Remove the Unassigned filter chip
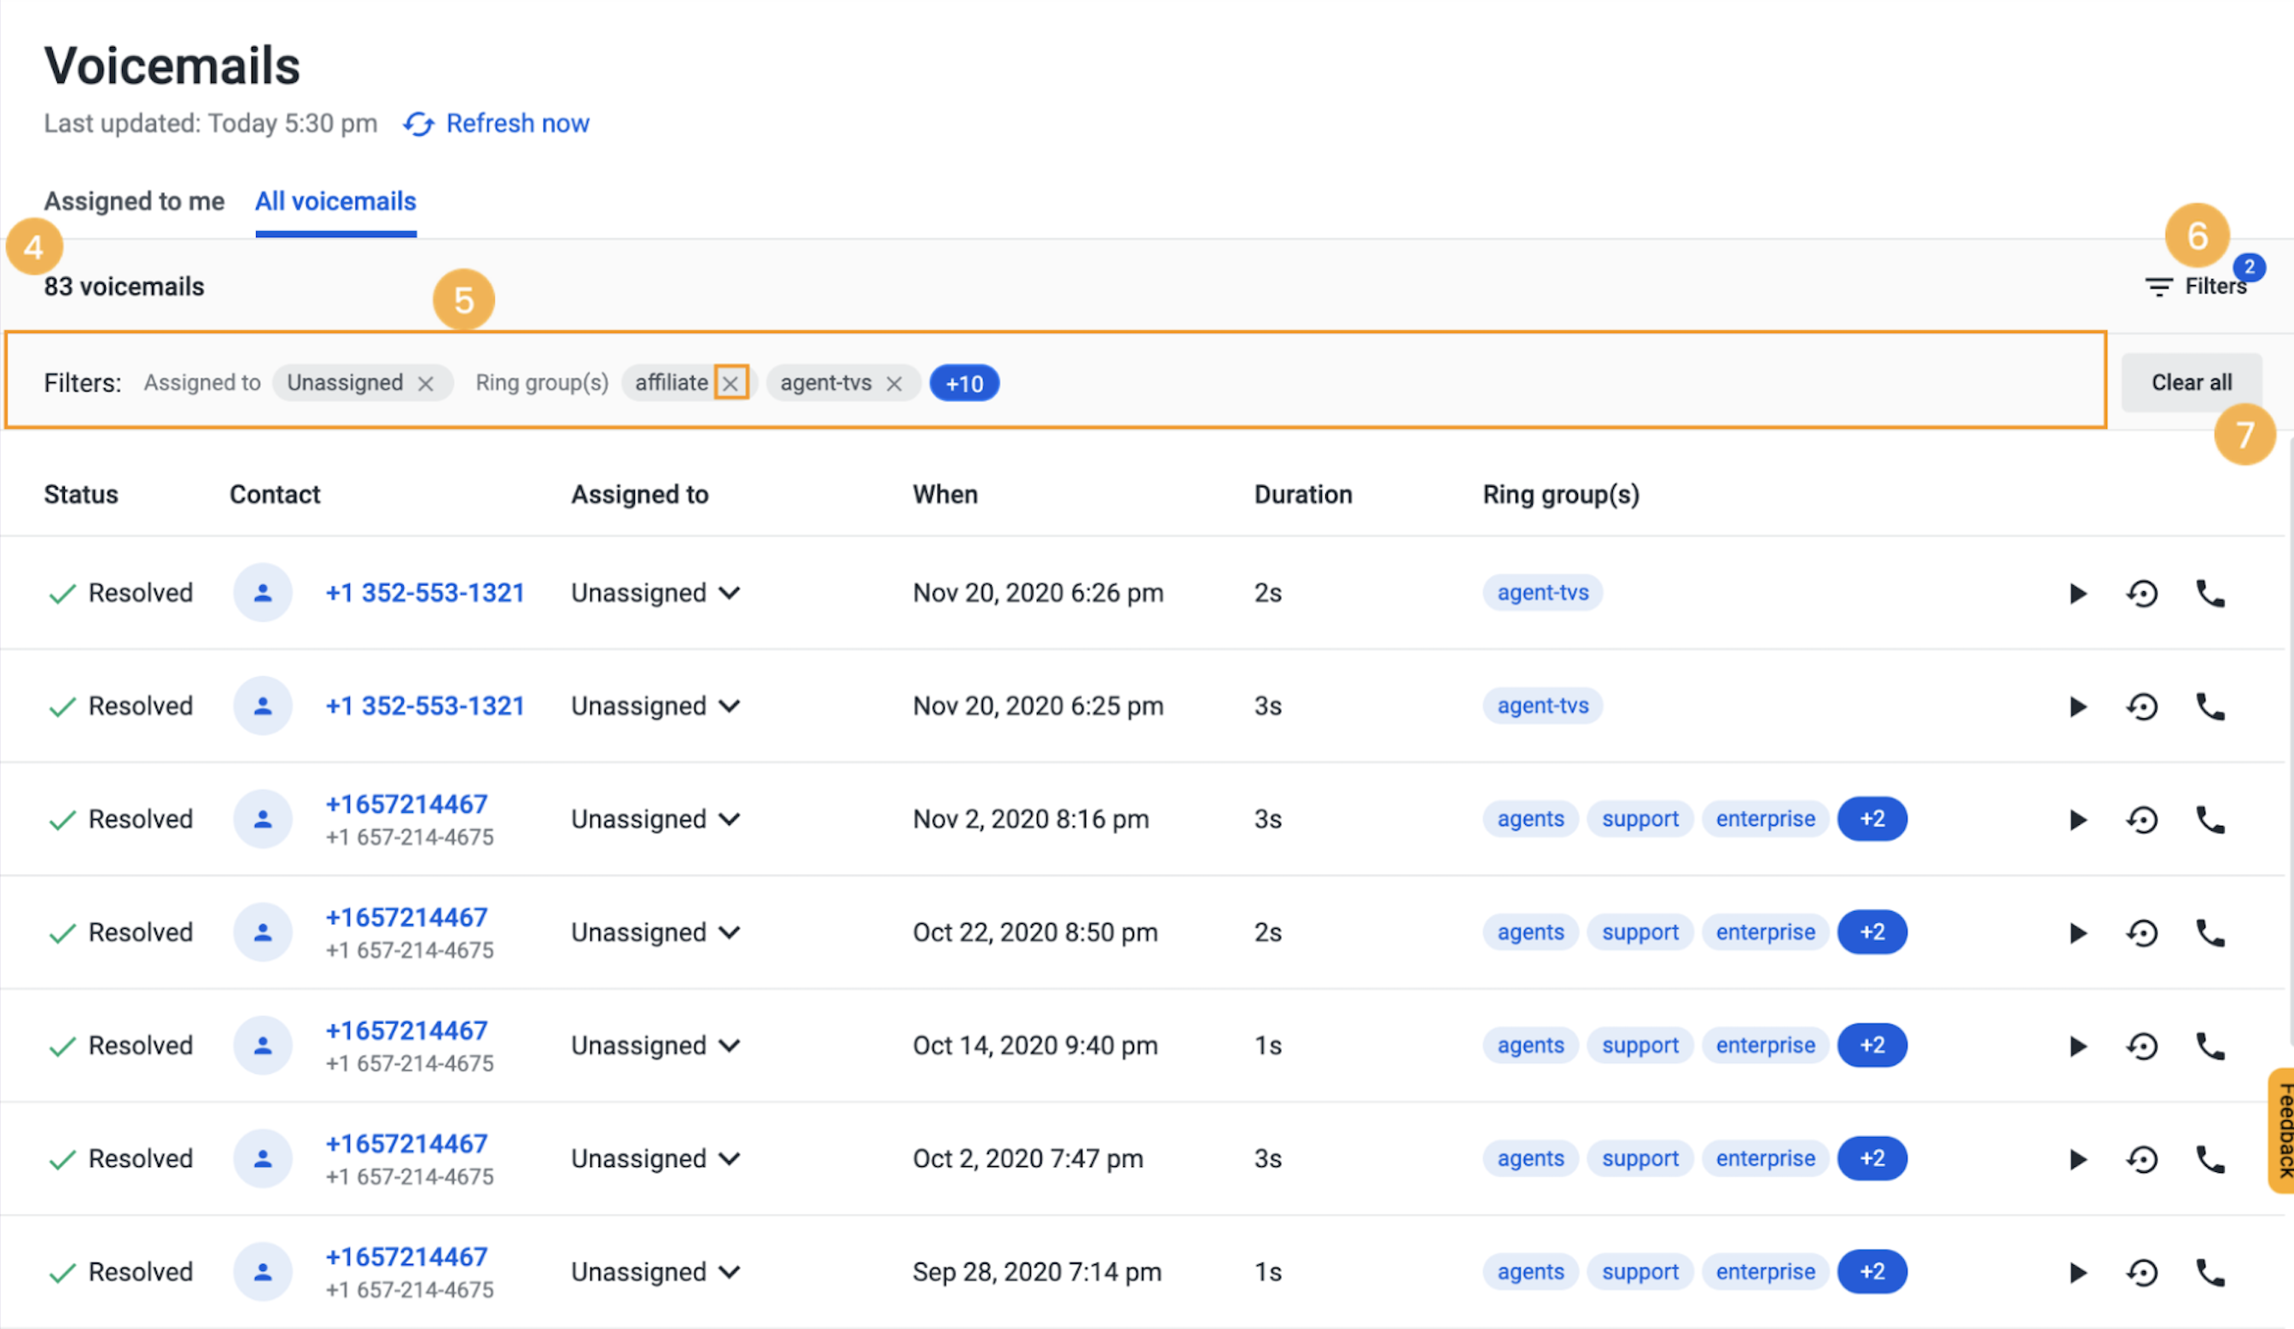 425,384
